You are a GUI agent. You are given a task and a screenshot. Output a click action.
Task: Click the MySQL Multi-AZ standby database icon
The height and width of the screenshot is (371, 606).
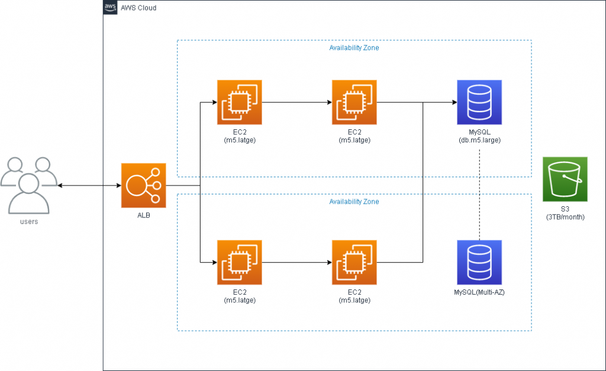(x=479, y=262)
